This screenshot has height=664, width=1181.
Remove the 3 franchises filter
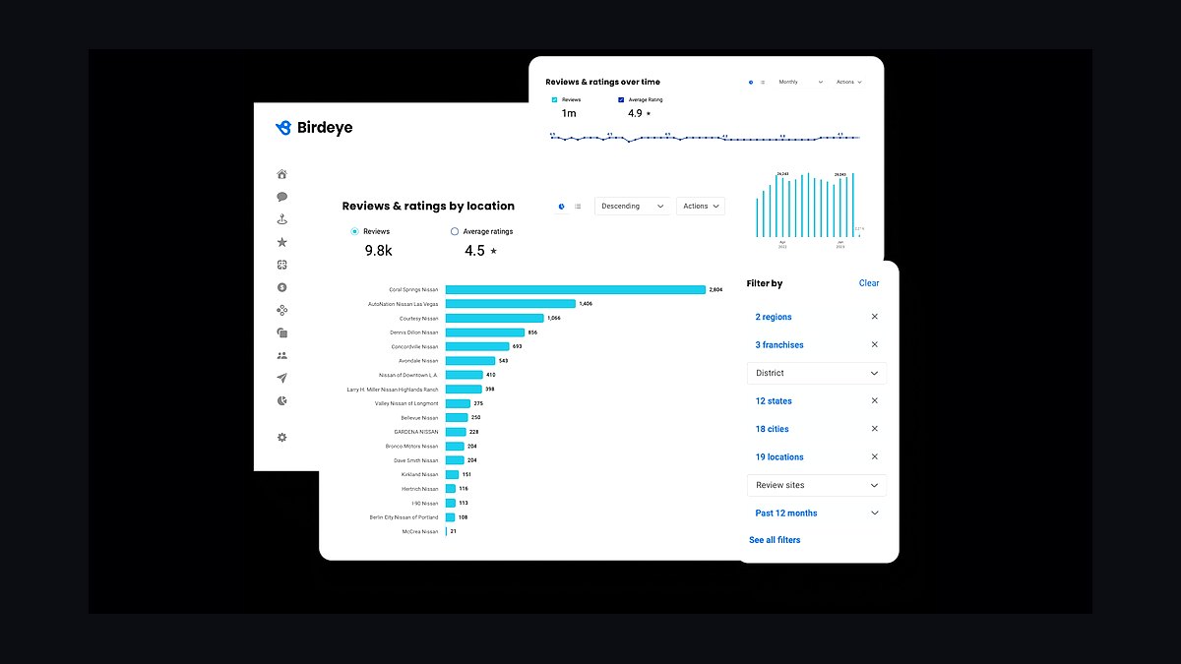click(x=874, y=344)
